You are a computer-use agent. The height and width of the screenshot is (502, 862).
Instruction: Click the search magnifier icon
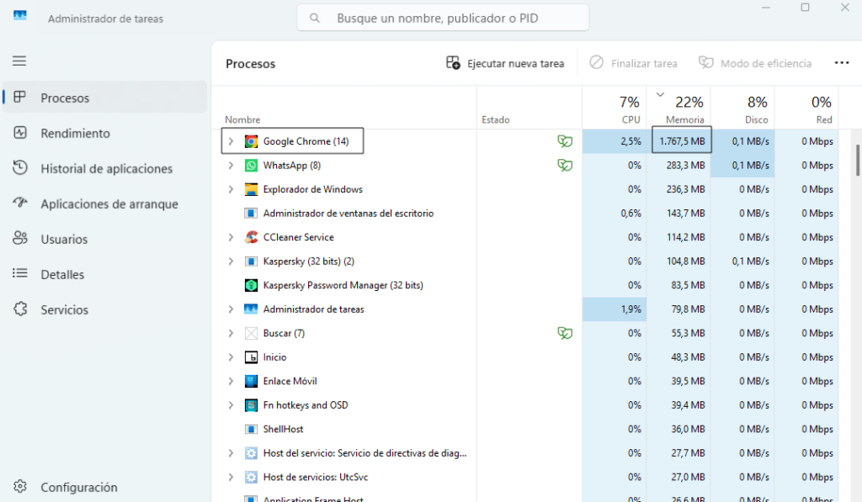[315, 18]
